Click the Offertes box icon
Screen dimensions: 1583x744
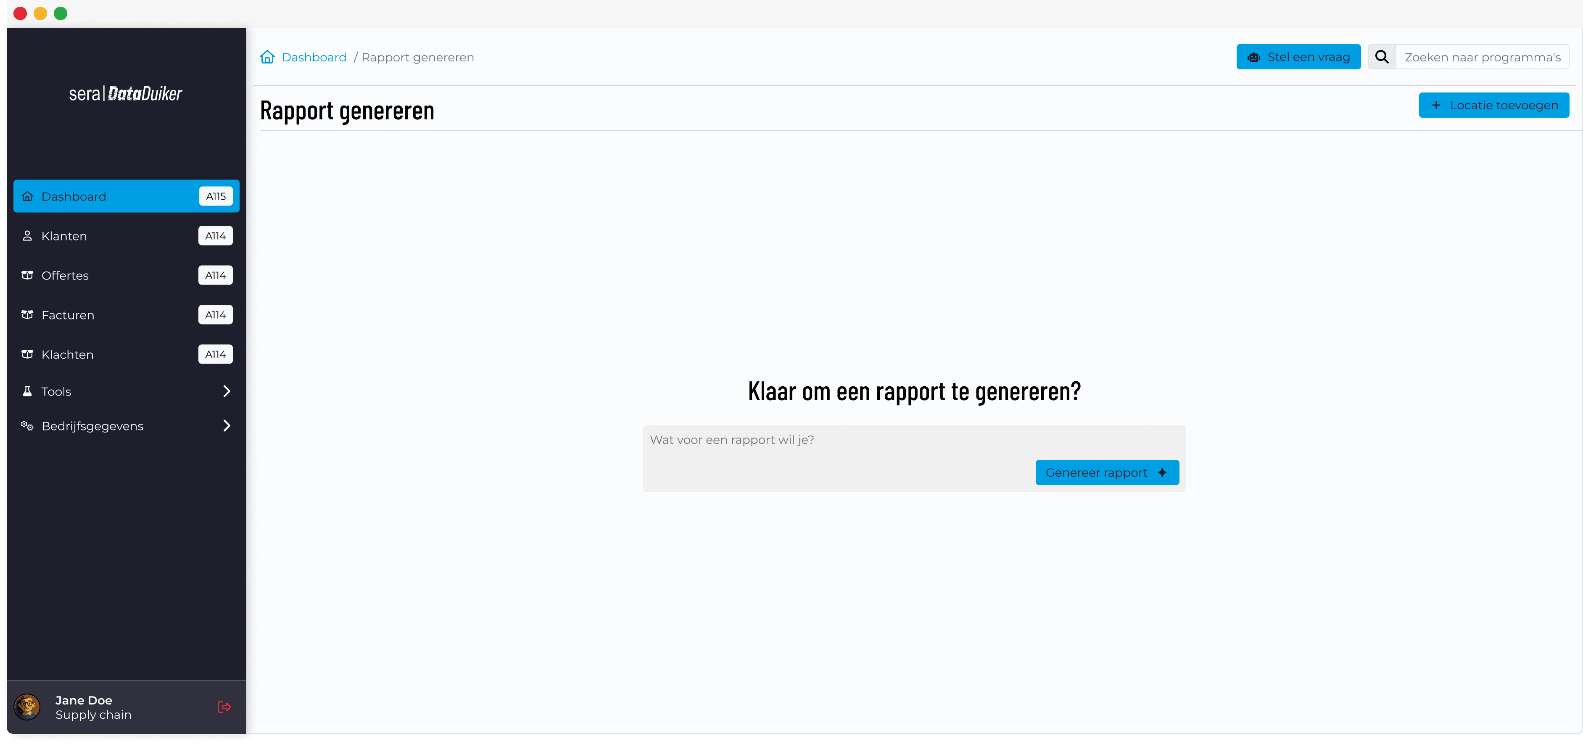(x=27, y=275)
